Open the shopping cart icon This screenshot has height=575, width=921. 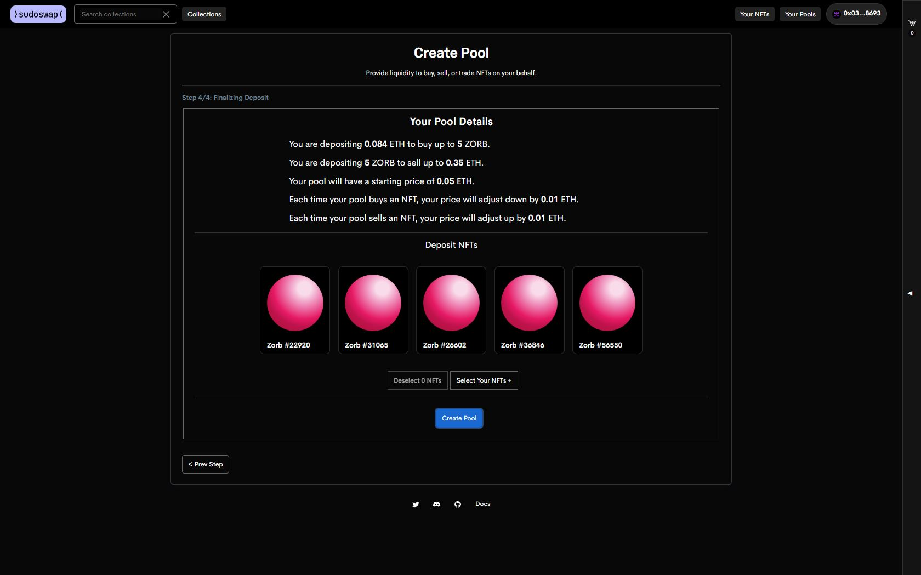coord(912,24)
